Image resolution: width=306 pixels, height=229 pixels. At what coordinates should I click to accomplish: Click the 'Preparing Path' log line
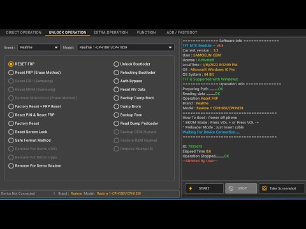[203, 89]
